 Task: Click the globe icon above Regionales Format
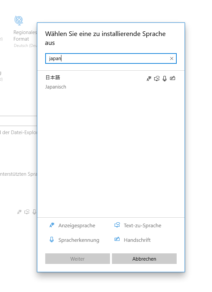[19, 20]
